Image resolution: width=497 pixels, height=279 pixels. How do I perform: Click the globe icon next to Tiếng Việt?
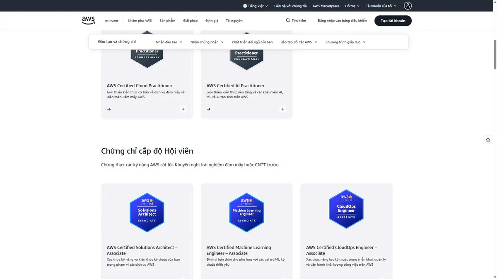[x=245, y=6]
